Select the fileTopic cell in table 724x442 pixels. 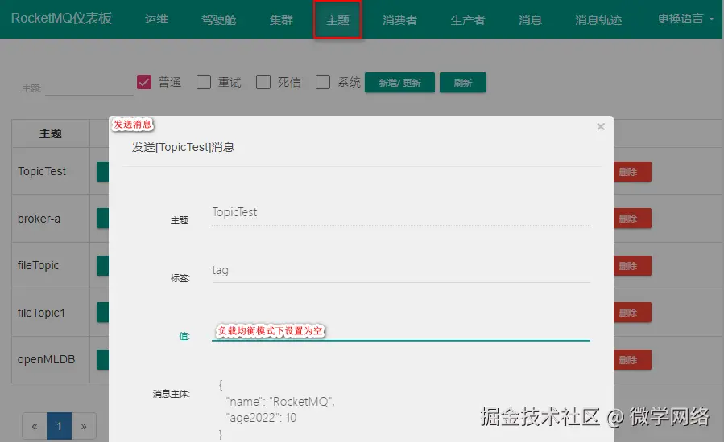pyautogui.click(x=51, y=265)
